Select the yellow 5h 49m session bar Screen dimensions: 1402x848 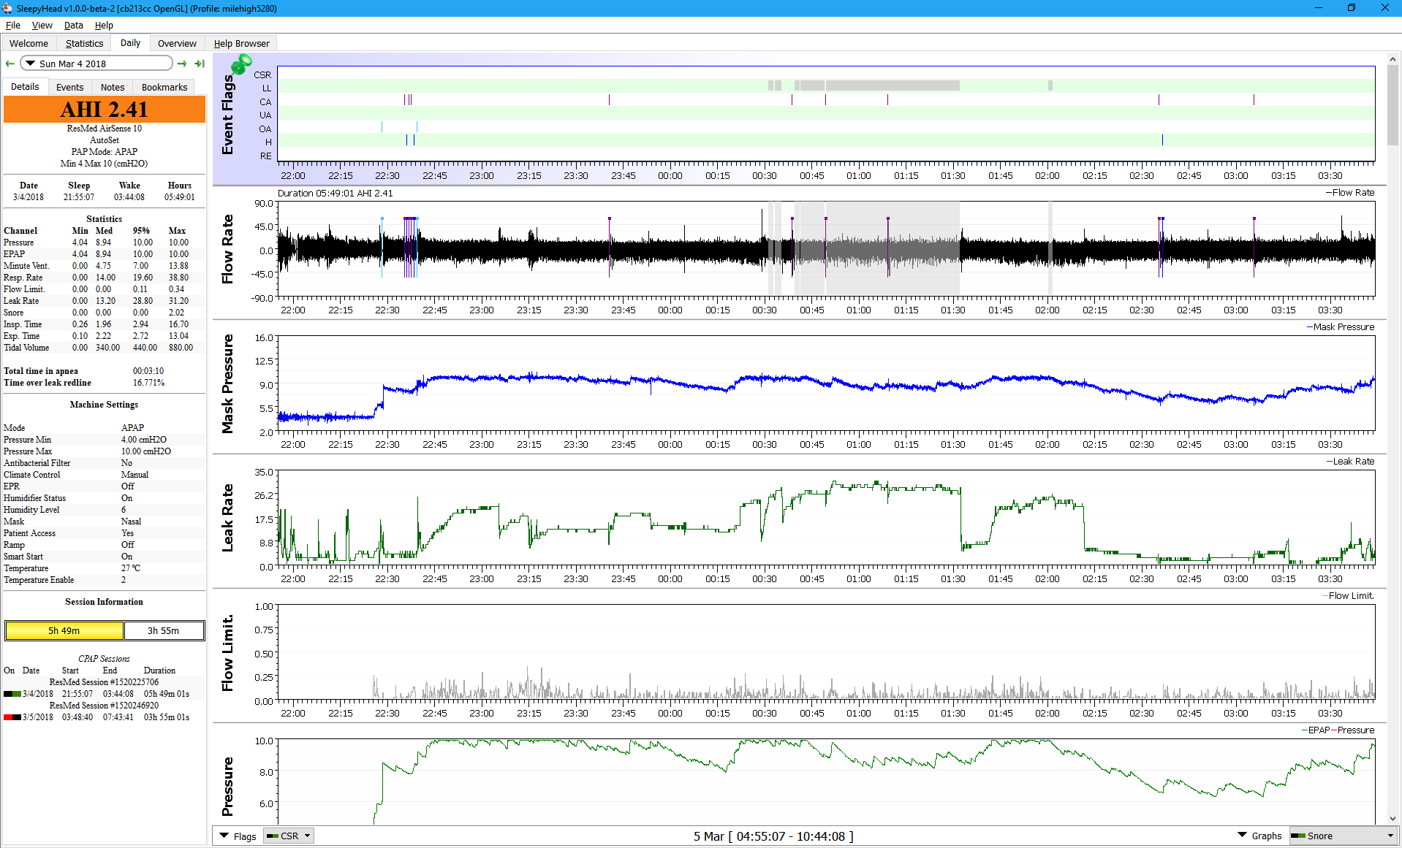64,630
